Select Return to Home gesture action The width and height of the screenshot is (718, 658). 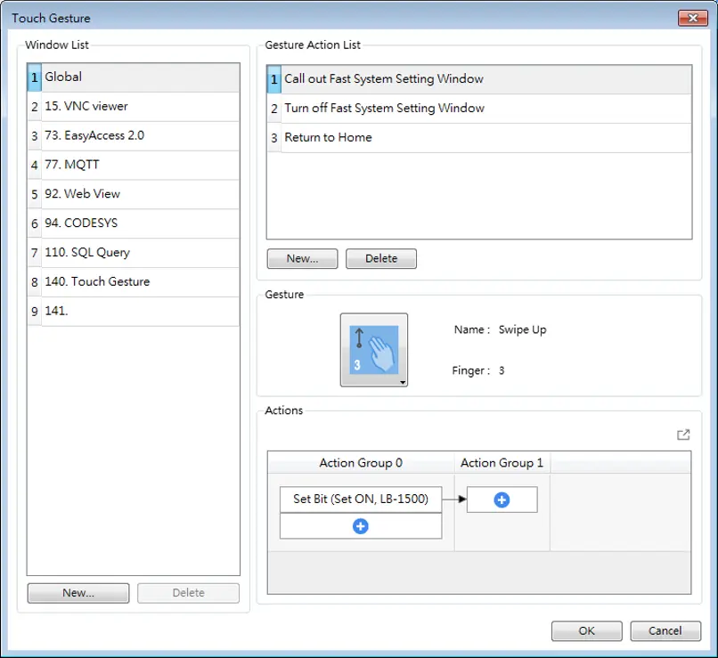pos(479,138)
